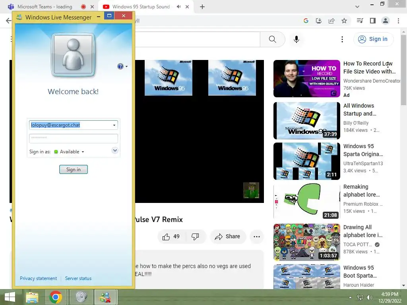Click the video player's channel watermark avatar
The width and height of the screenshot is (407, 305).
(x=251, y=190)
